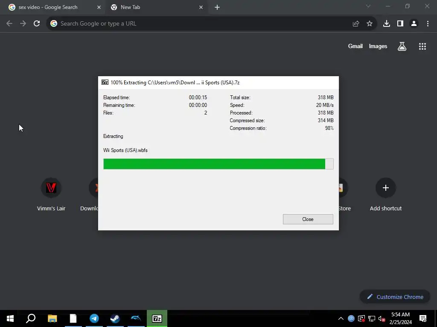Open Telegram from taskbar
437x327 pixels.
(94, 318)
